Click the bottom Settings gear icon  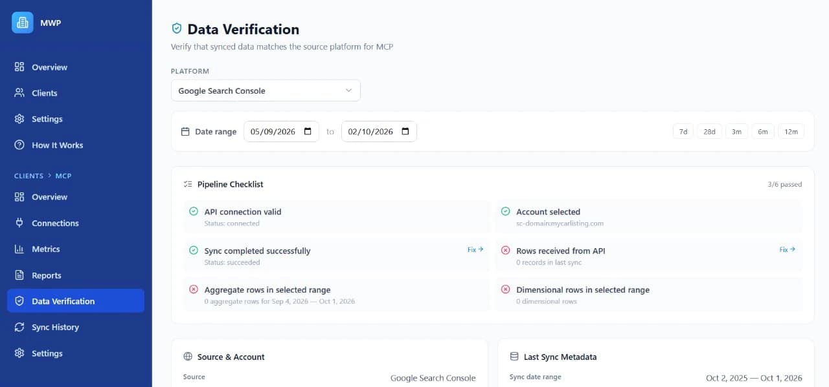pyautogui.click(x=19, y=353)
